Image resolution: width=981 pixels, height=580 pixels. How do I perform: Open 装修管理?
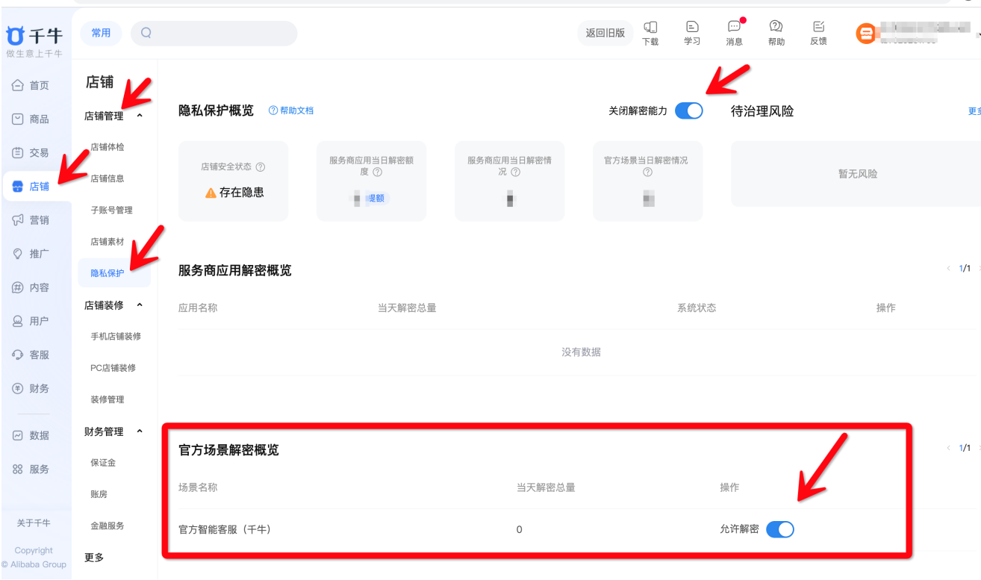click(x=108, y=399)
